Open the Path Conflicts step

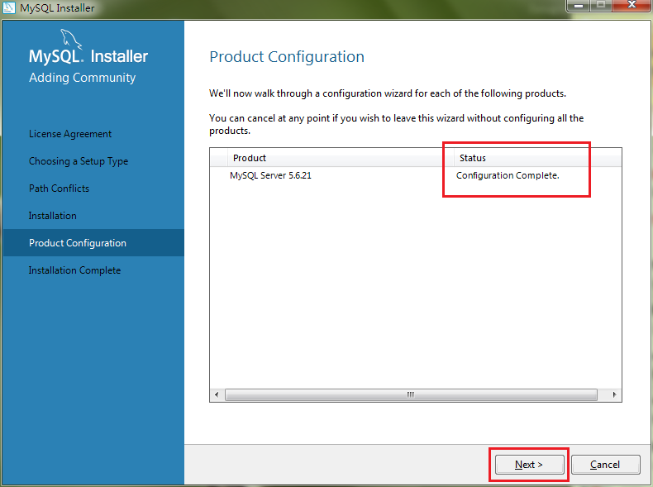pos(59,189)
